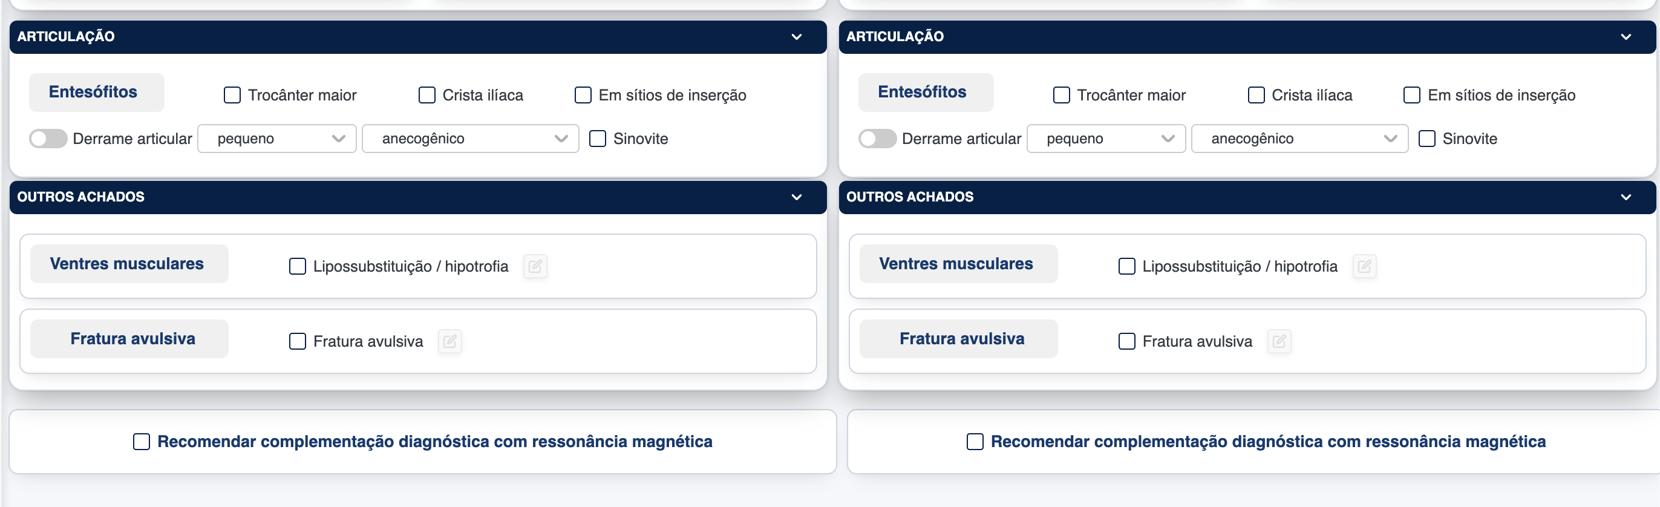
Task: Click the left Entesófitos label button
Action: [x=93, y=92]
